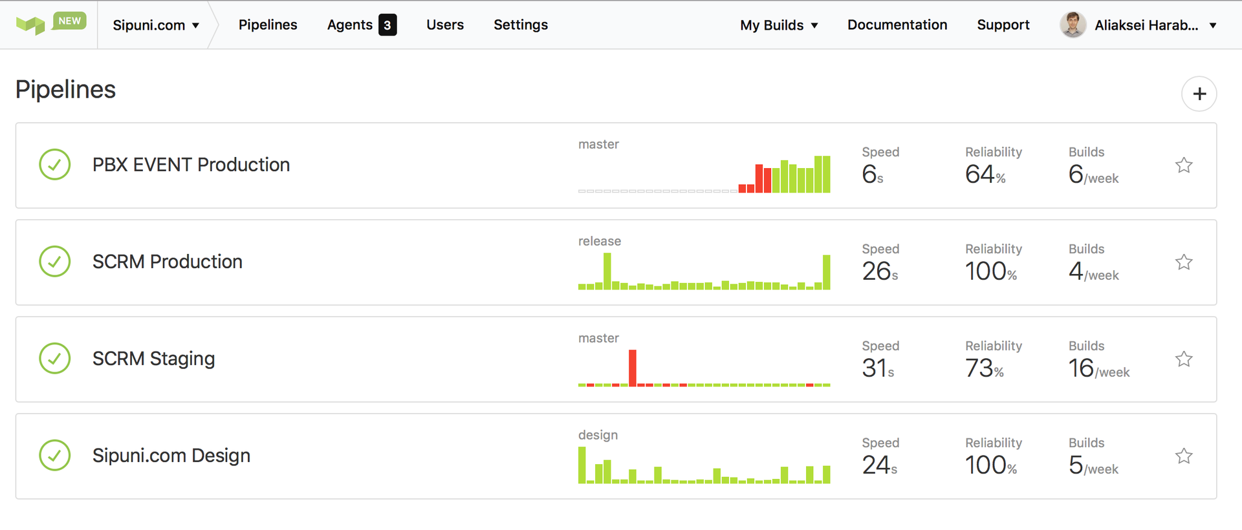
Task: Star the Sipuni.com Design pipeline
Action: [x=1184, y=456]
